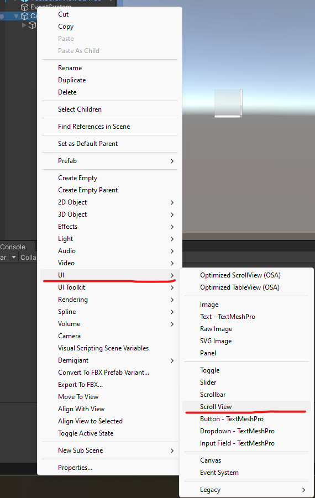Open the Spline submenu
Image resolution: width=315 pixels, height=498 pixels.
pyautogui.click(x=109, y=312)
